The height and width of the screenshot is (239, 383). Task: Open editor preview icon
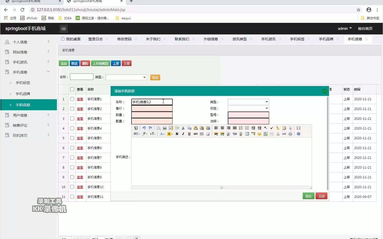158,128
